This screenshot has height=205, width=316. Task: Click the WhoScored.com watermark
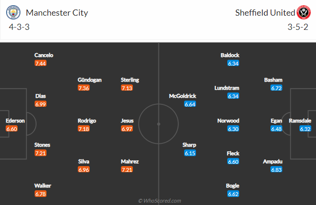(x=159, y=201)
